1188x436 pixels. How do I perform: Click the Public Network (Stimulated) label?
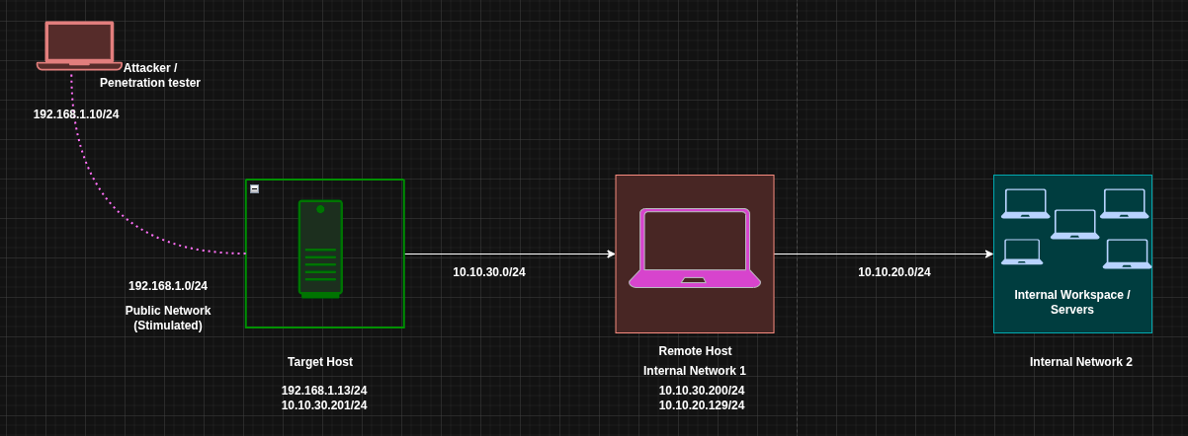coord(168,318)
